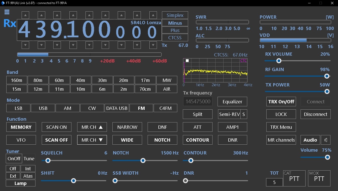Toggle the DNF filter button
This screenshot has height=191, width=338.
coord(162,127)
